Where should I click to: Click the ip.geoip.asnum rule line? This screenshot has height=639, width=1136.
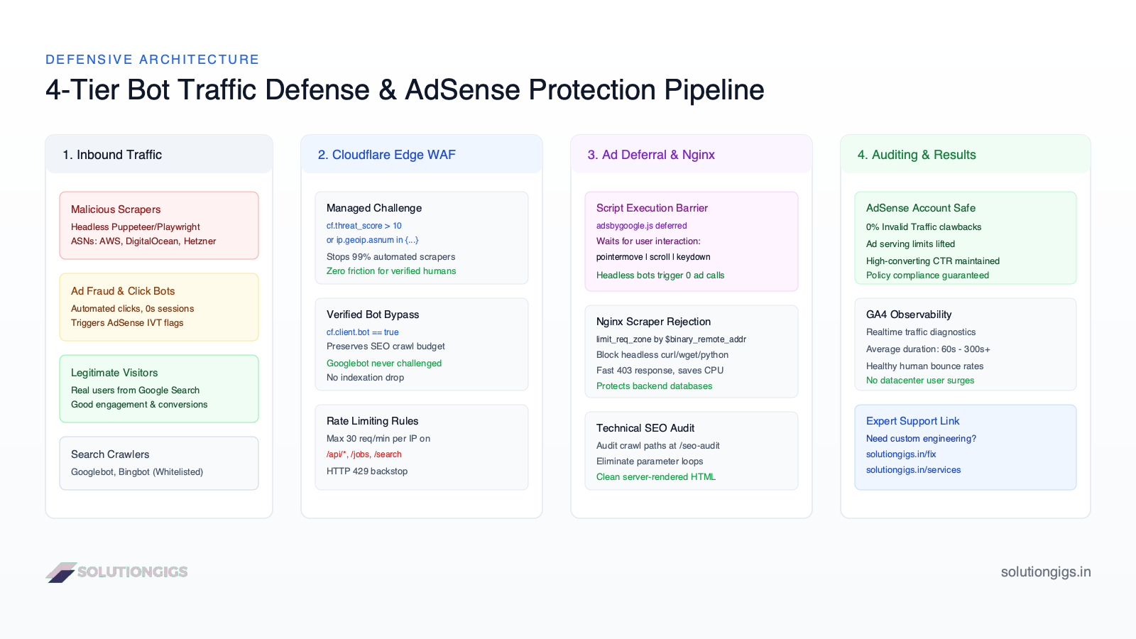373,240
